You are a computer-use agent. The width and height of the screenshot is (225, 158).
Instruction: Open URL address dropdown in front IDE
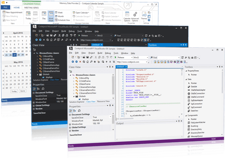pyautogui.click(x=146, y=62)
